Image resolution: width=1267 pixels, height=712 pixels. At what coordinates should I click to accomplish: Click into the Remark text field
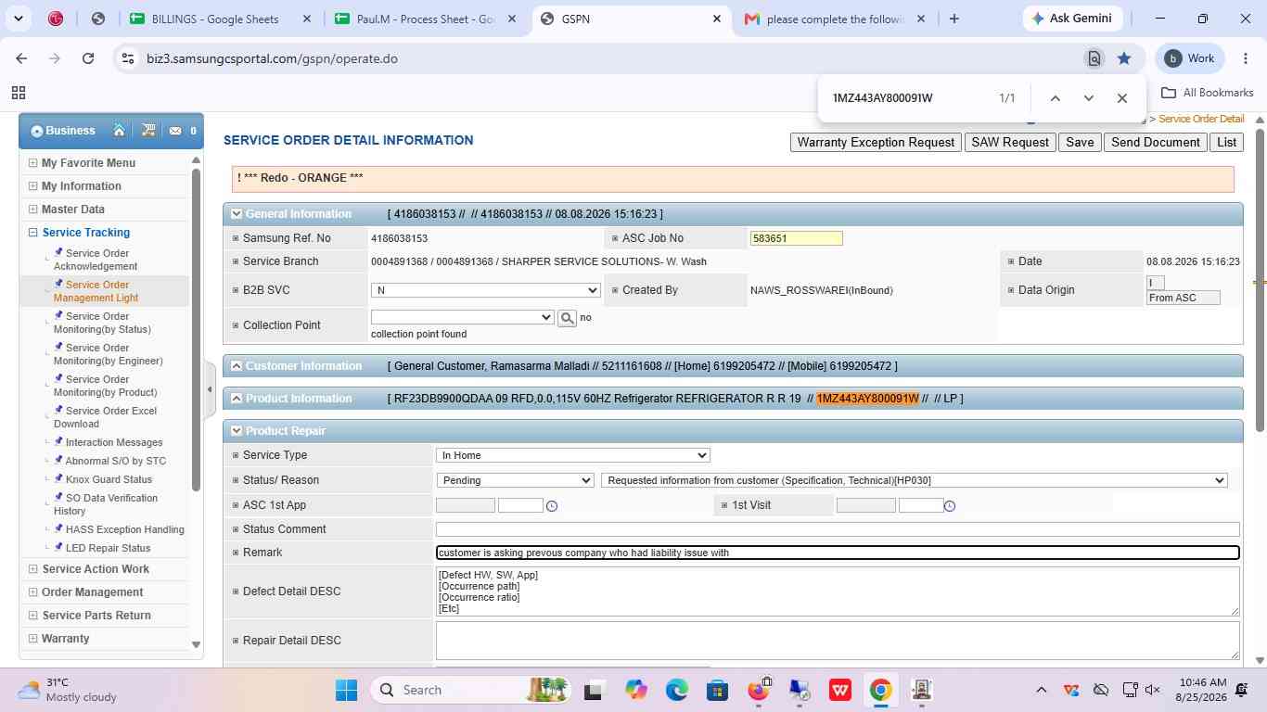(838, 553)
